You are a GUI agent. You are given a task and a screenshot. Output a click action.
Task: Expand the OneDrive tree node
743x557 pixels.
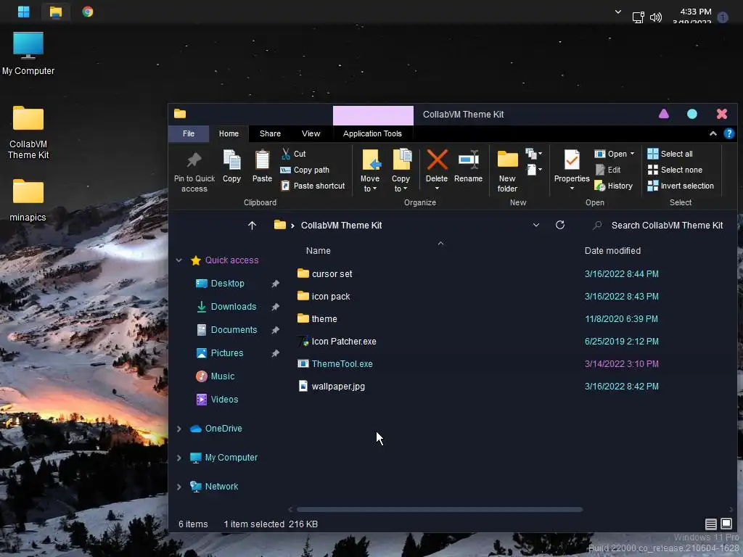point(179,429)
